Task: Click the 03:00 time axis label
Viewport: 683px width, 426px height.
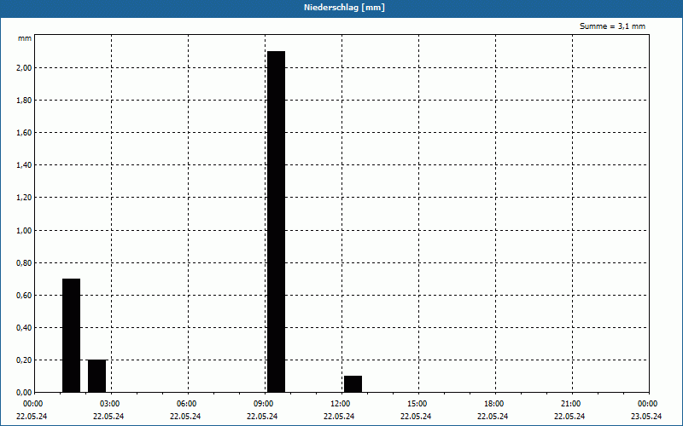Action: click(x=110, y=404)
